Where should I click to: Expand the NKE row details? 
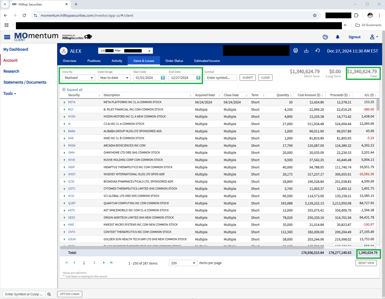(x=64, y=138)
